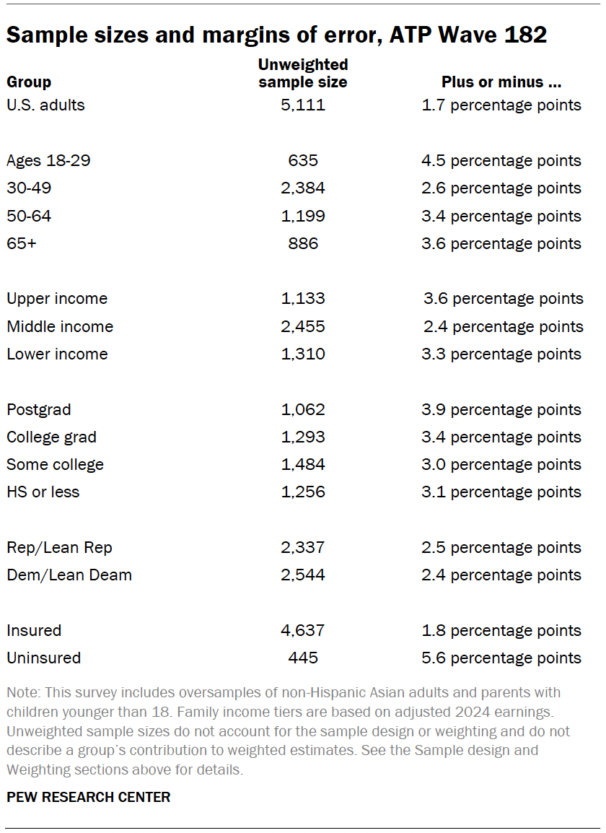Click the "Upper income" row label
Screen dimensions: 606x833
click(57, 299)
